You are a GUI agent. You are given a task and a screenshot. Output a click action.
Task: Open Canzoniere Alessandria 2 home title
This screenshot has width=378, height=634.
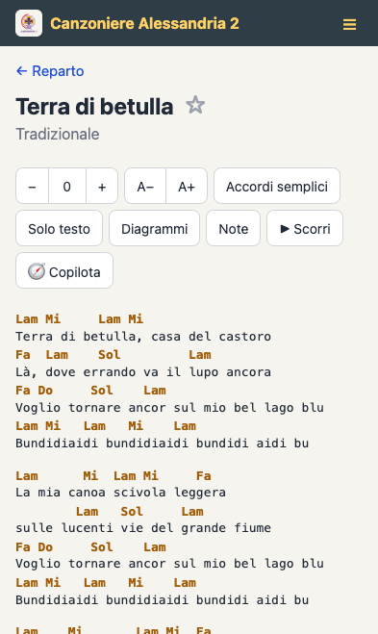pos(144,23)
